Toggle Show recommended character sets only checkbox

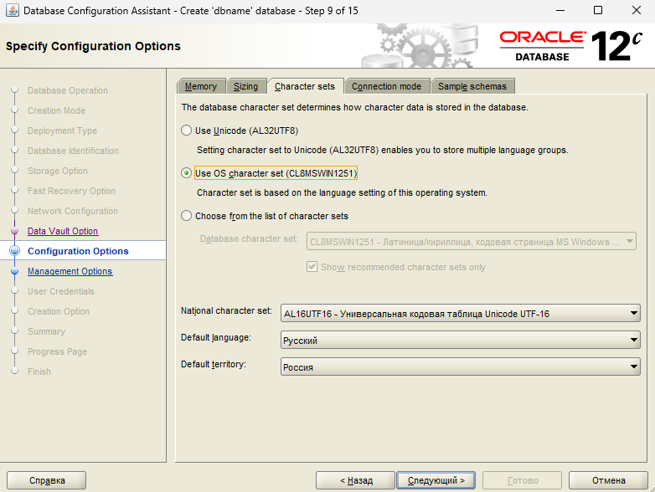pyautogui.click(x=312, y=267)
